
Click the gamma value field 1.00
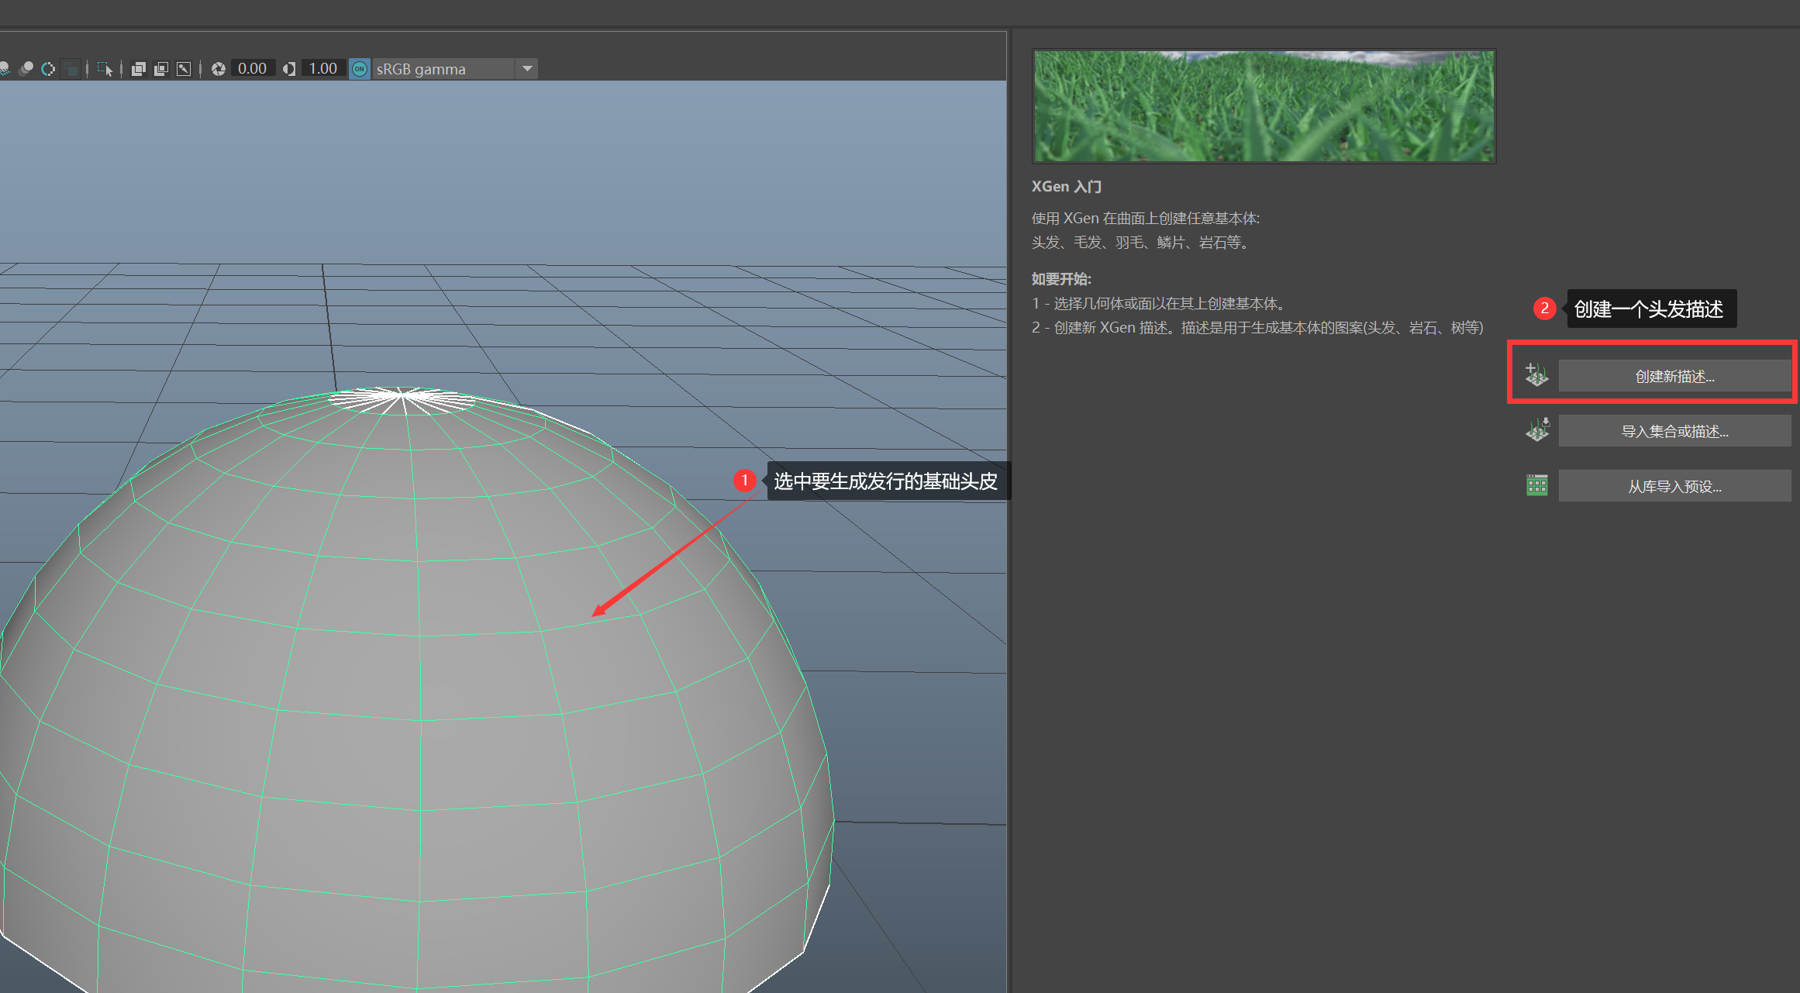point(322,69)
